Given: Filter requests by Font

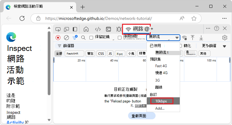Looking at the screenshot, I should click(x=120, y=54).
